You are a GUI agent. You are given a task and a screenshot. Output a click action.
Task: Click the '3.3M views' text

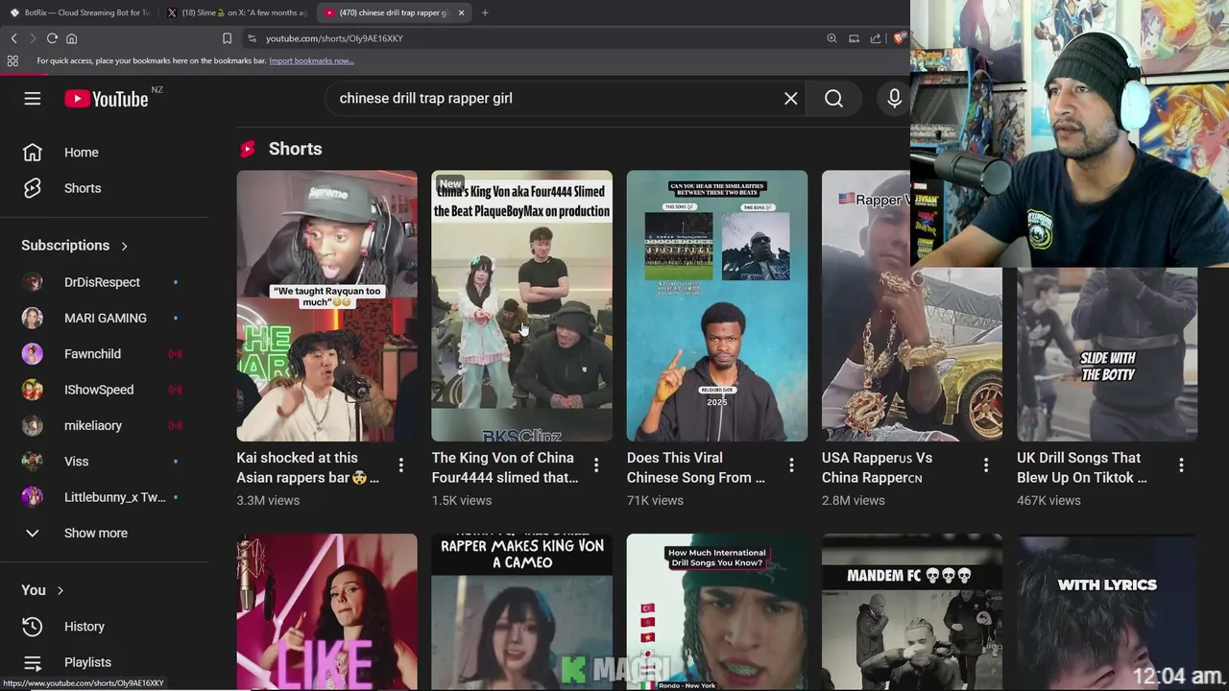coord(268,500)
